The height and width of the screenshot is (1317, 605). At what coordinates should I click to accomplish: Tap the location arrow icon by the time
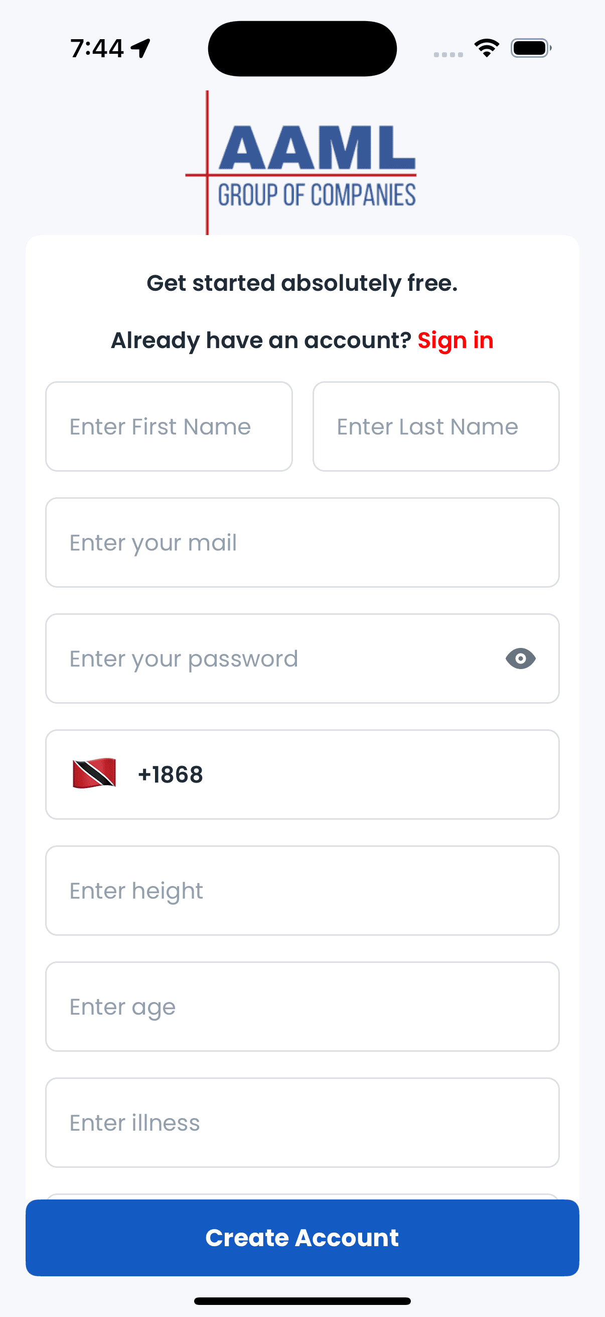(x=140, y=49)
